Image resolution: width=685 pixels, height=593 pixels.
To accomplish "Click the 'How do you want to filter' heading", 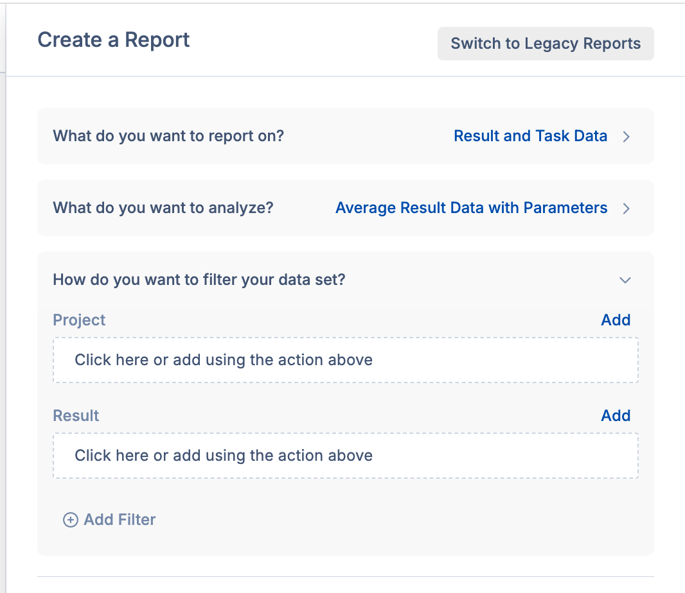I will (199, 280).
